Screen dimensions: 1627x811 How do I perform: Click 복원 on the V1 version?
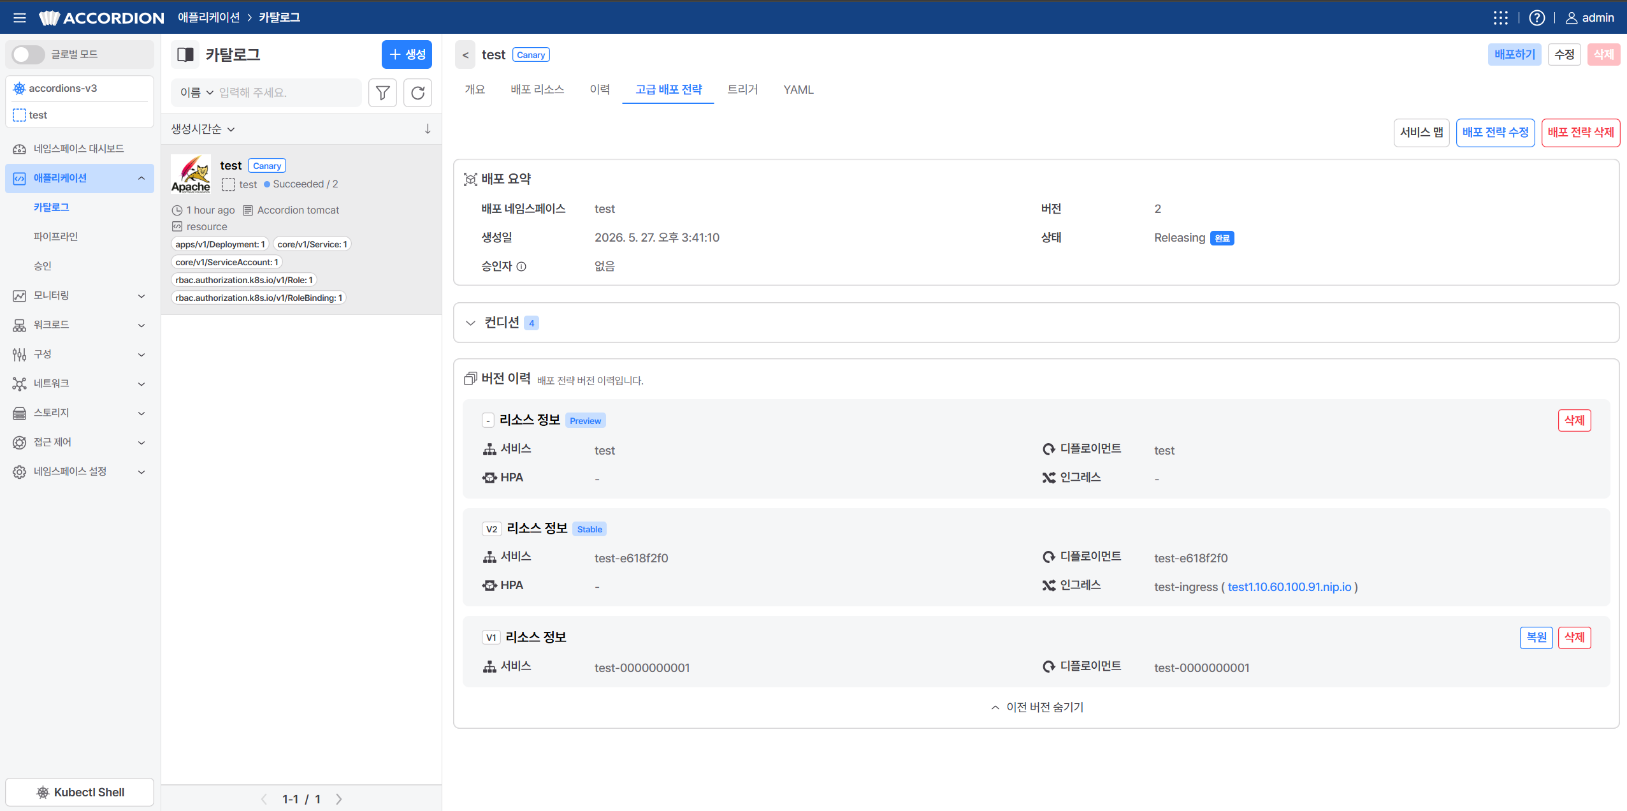click(x=1536, y=637)
